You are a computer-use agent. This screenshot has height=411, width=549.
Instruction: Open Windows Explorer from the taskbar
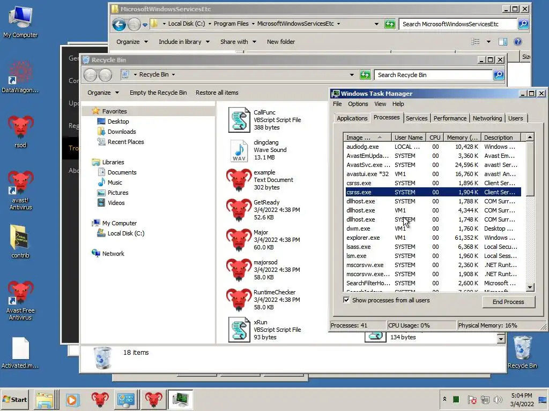(45, 400)
